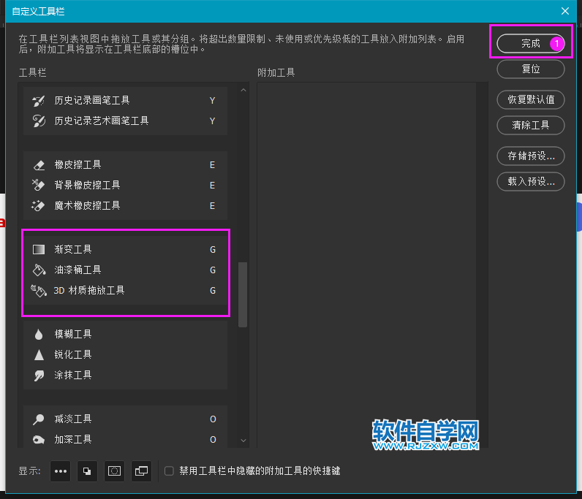Viewport: 582px width, 499px height.
Task: Click shortcut key G of 油漆桶工具
Action: (213, 270)
